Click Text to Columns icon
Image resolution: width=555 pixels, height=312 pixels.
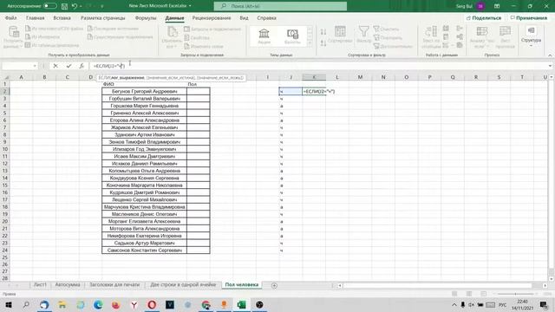[x=431, y=36]
